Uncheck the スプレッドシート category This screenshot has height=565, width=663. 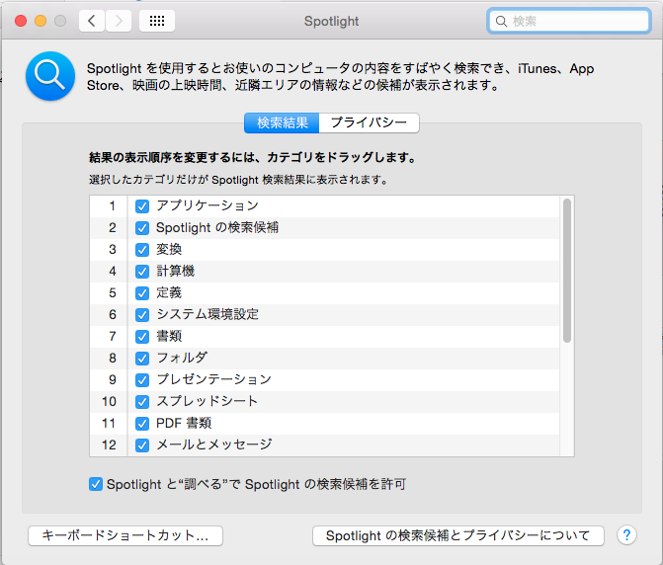click(x=142, y=402)
